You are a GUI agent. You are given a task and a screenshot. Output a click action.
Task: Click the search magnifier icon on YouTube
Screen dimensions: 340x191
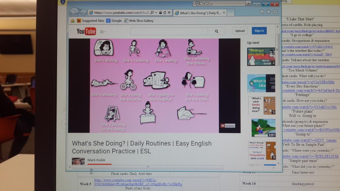pyautogui.click(x=216, y=30)
